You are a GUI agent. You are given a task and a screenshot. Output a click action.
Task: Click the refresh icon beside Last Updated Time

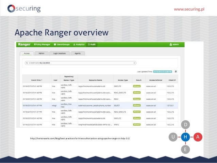pos(176,71)
